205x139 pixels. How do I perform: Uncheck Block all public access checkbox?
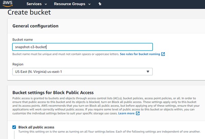pos(14,127)
